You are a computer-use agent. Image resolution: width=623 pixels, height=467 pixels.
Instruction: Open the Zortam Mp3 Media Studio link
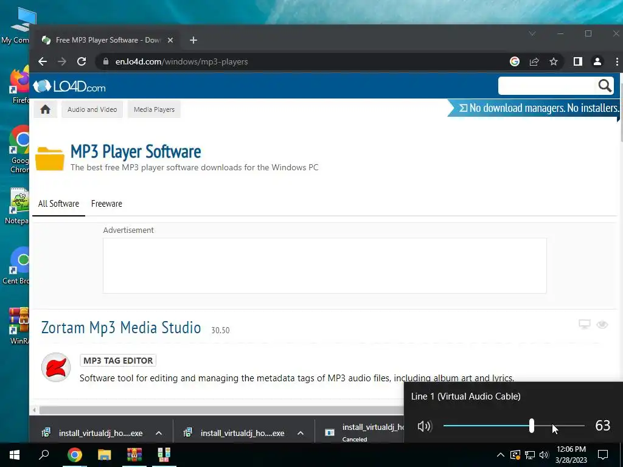(121, 328)
